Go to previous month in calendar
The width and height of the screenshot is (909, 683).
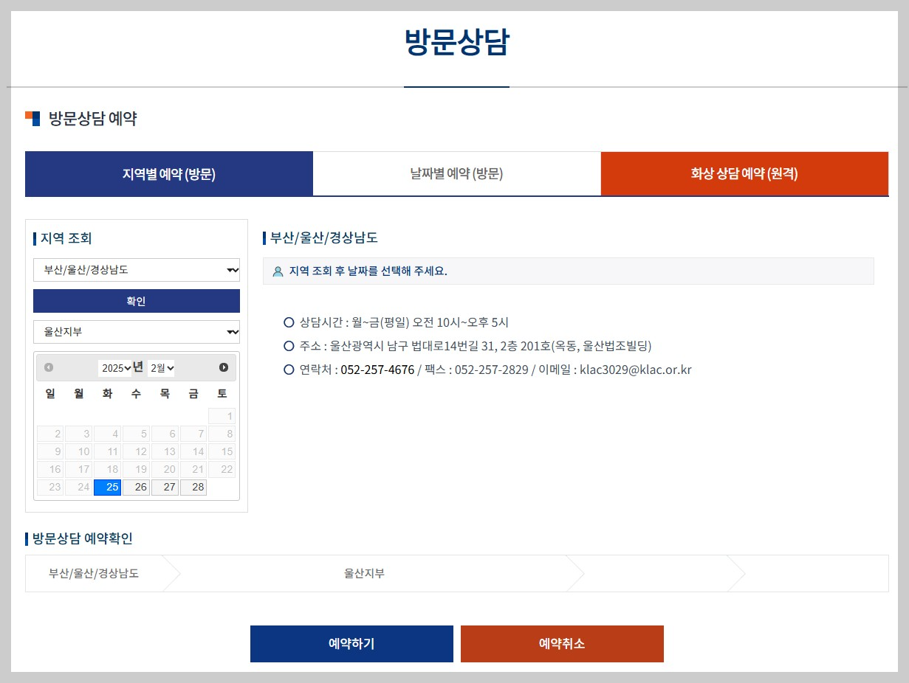pyautogui.click(x=49, y=367)
